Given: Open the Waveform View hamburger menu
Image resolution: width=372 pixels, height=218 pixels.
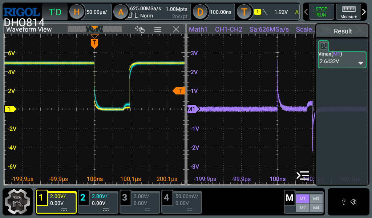Looking at the screenshot, I should click(x=158, y=29).
